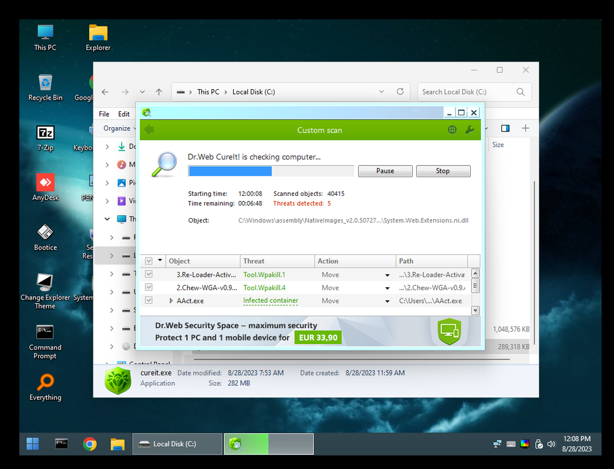Viewport: 614px width, 469px height.
Task: Click the EUR 33,90 price button
Action: (318, 338)
